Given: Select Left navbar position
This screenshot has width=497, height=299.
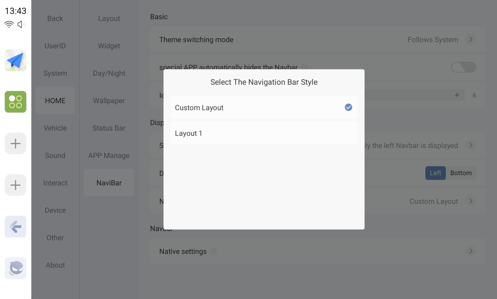Looking at the screenshot, I should pyautogui.click(x=435, y=173).
